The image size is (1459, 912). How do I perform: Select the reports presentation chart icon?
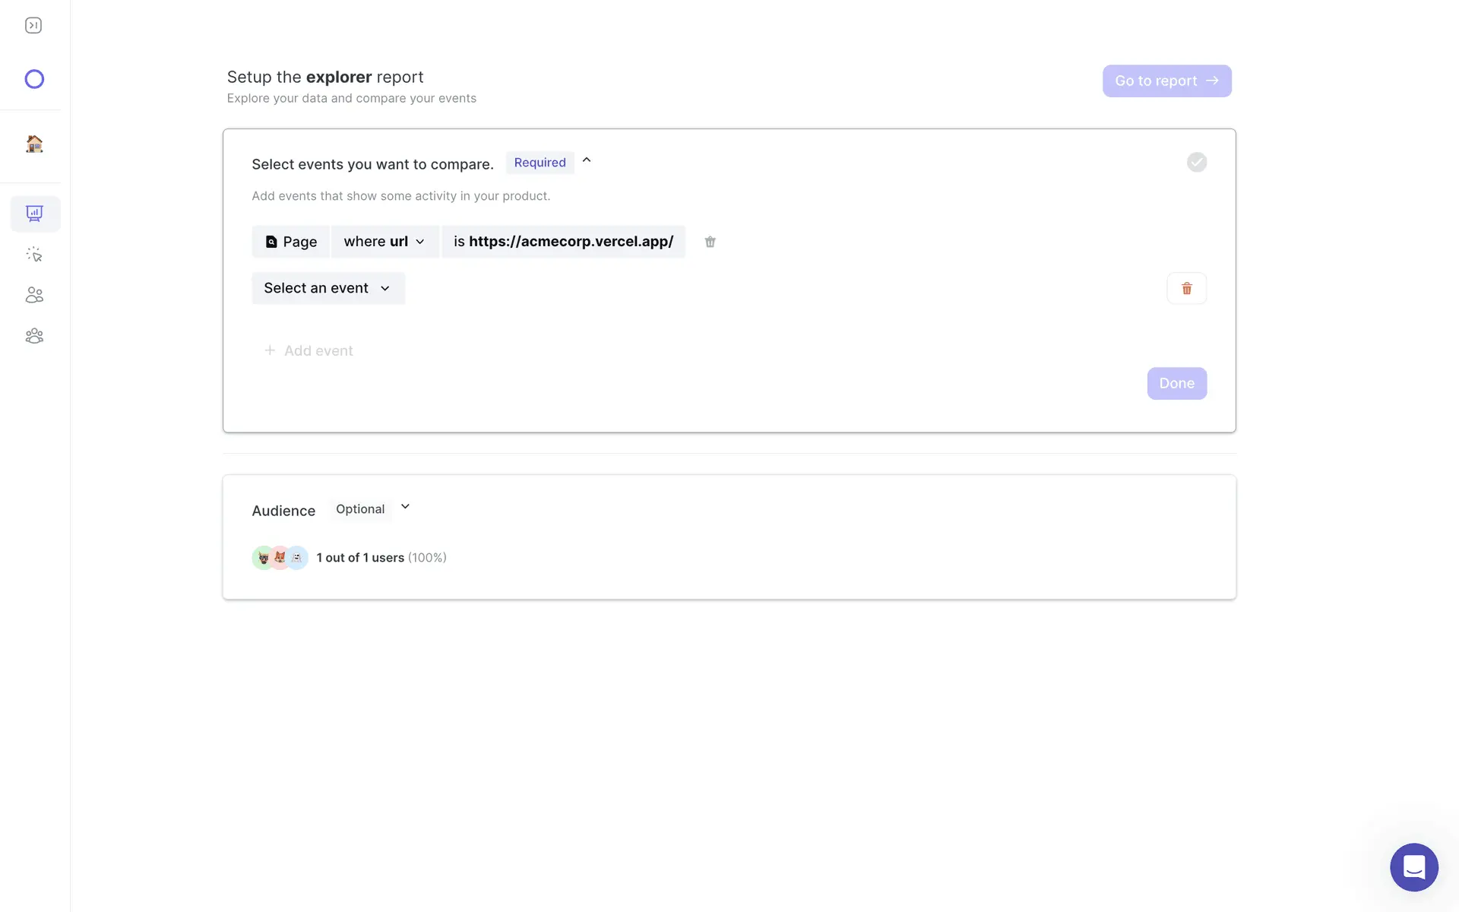[35, 214]
